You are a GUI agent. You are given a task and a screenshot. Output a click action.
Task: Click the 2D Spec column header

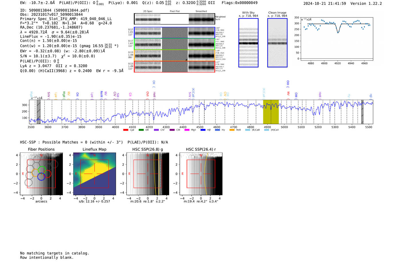[148, 11]
